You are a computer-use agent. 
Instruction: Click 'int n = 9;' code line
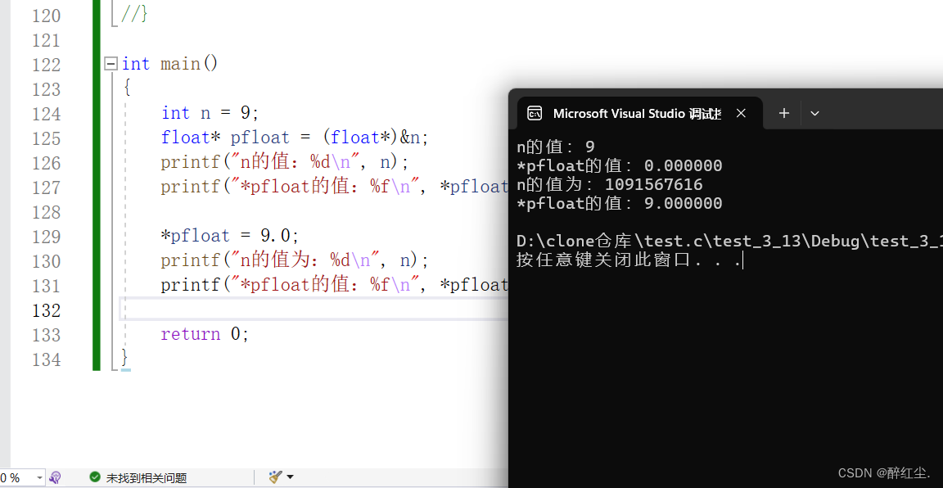click(210, 113)
